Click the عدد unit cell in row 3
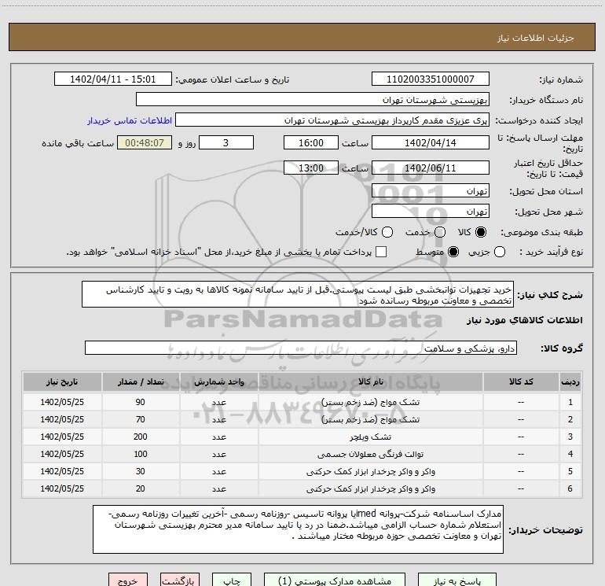 tap(218, 437)
